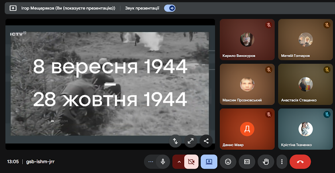
Task: Leave the call with red hang-up button
Action: 300,161
